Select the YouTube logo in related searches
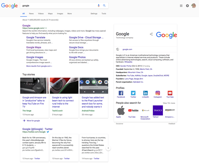 tap(133, 110)
